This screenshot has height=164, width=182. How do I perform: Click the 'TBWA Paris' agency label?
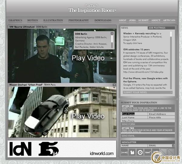click(x=50, y=85)
